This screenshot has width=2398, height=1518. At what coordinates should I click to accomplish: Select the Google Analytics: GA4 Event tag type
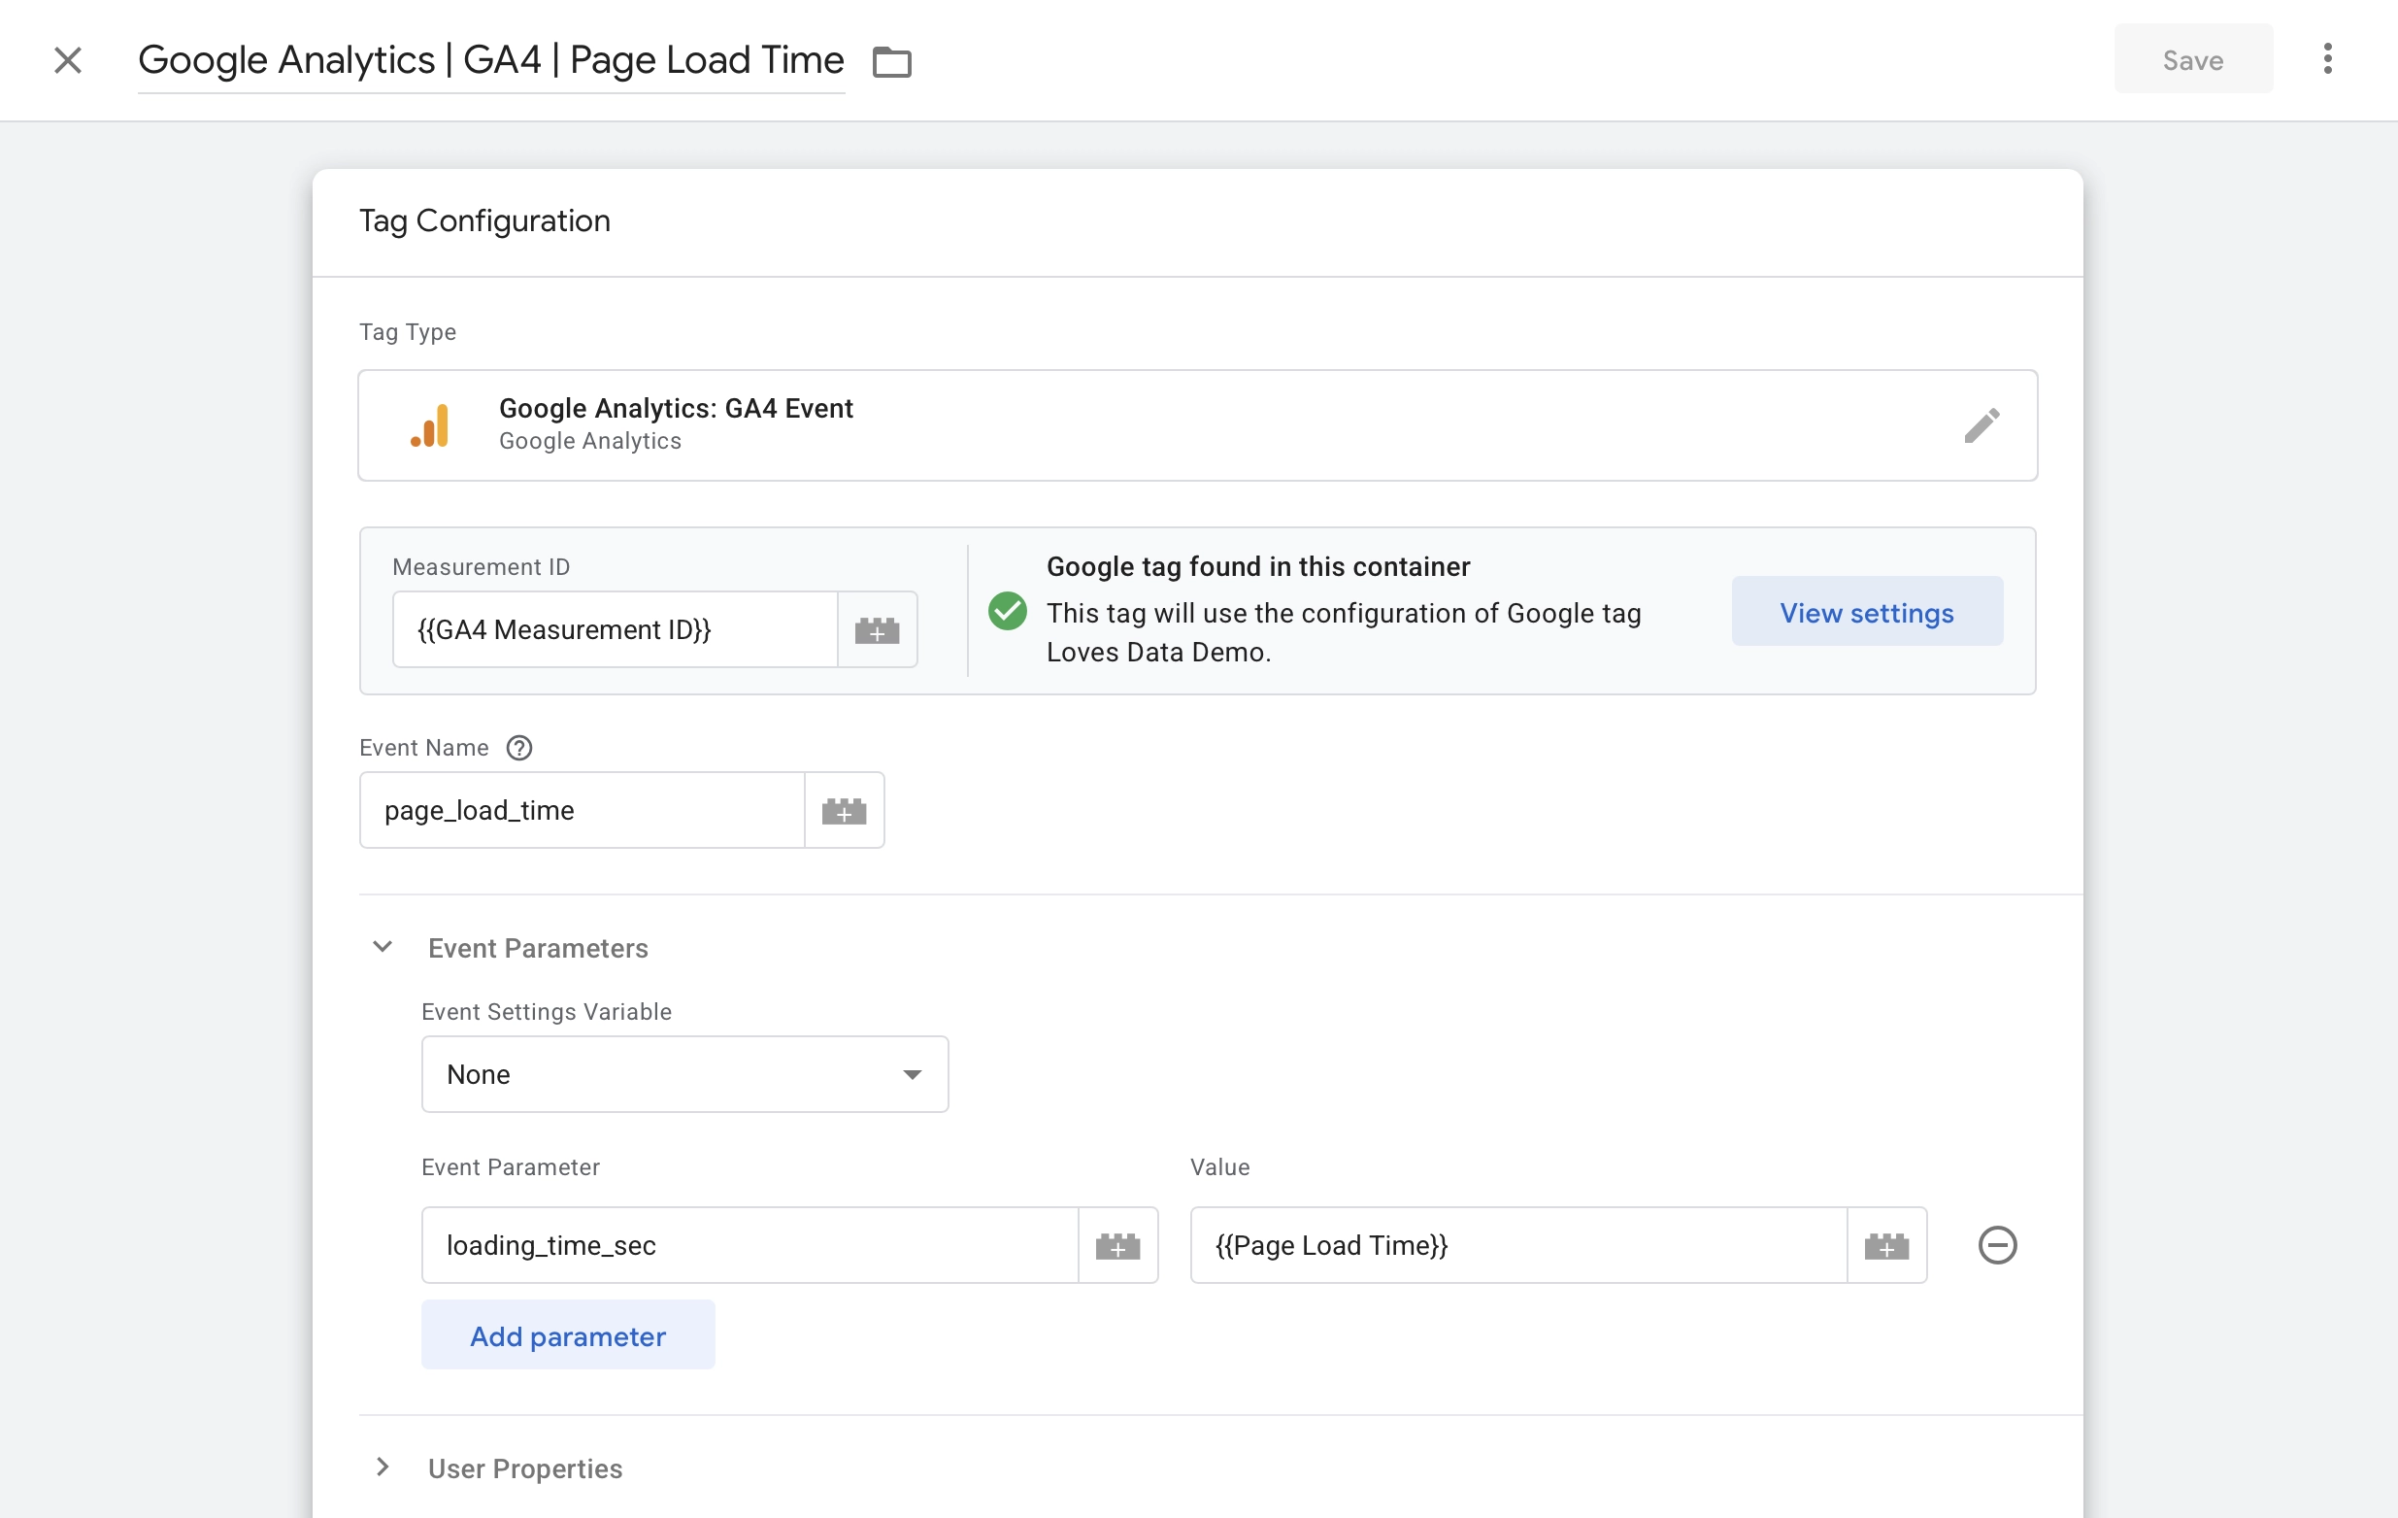pyautogui.click(x=1197, y=425)
